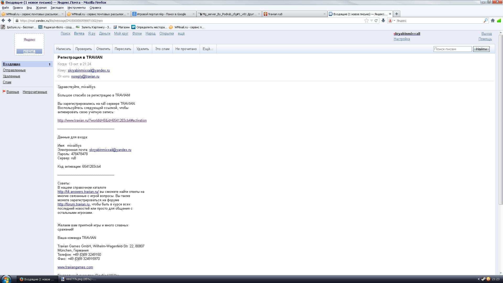Open the Залить Картинку bookmark

coord(94,27)
